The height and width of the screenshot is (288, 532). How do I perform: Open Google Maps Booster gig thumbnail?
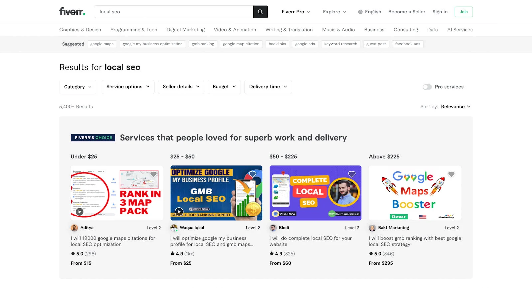coord(415,193)
